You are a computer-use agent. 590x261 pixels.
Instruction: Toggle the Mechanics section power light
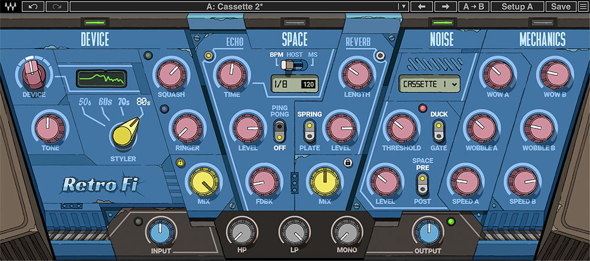(x=542, y=22)
